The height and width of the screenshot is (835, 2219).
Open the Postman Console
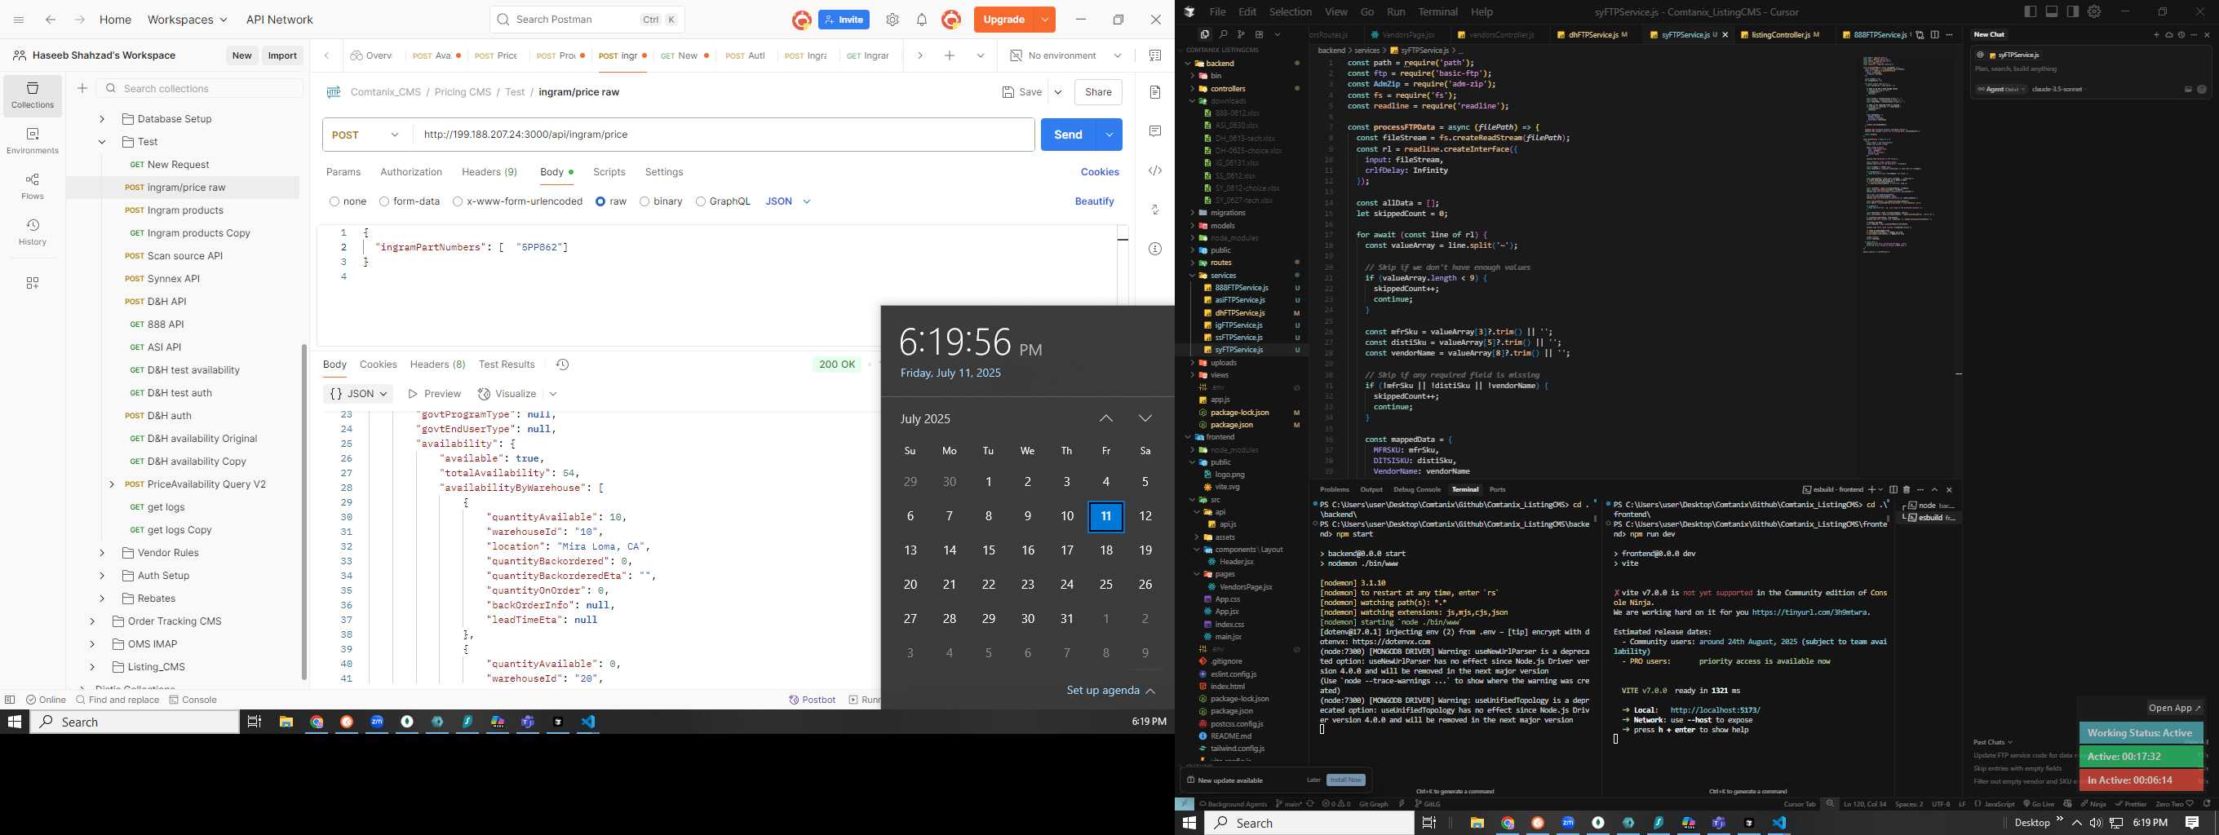[x=193, y=700]
